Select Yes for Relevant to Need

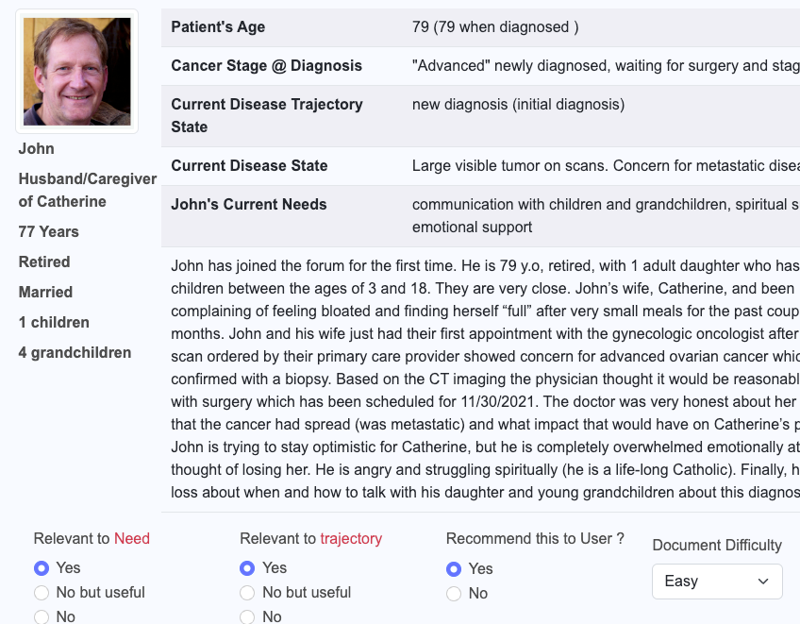[42, 567]
